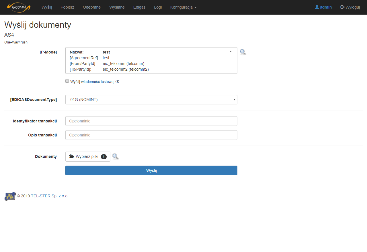Open the P-Mode selection dropdown

pos(151,61)
